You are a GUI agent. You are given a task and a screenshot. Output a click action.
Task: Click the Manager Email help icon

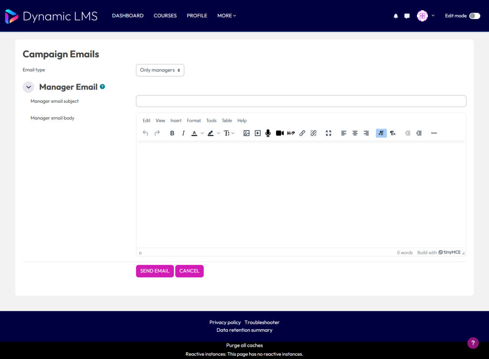[x=102, y=87]
